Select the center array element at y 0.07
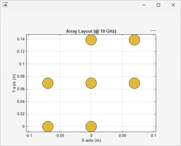This screenshot has height=146, width=181. (x=91, y=83)
